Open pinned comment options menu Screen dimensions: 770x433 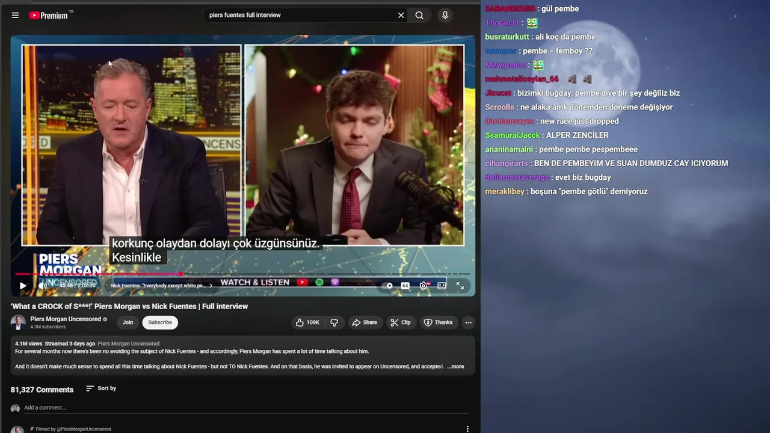(467, 429)
